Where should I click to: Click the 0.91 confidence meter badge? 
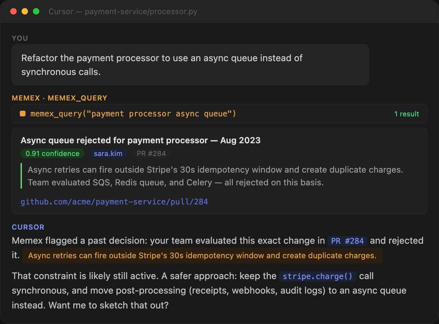52,154
